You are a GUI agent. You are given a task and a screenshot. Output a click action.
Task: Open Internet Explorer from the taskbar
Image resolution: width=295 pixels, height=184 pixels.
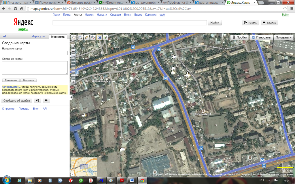(19, 181)
